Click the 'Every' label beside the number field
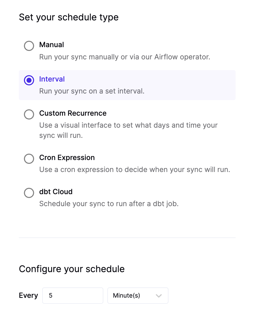 click(x=28, y=296)
